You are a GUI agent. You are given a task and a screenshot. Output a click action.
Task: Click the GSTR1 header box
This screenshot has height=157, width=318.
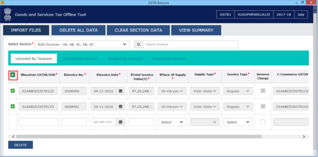pos(225,15)
